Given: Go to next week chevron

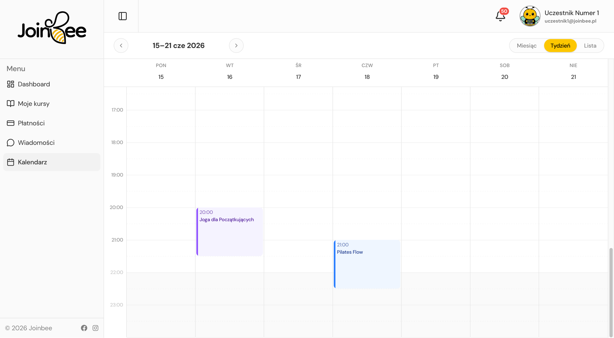Looking at the screenshot, I should 236,45.
